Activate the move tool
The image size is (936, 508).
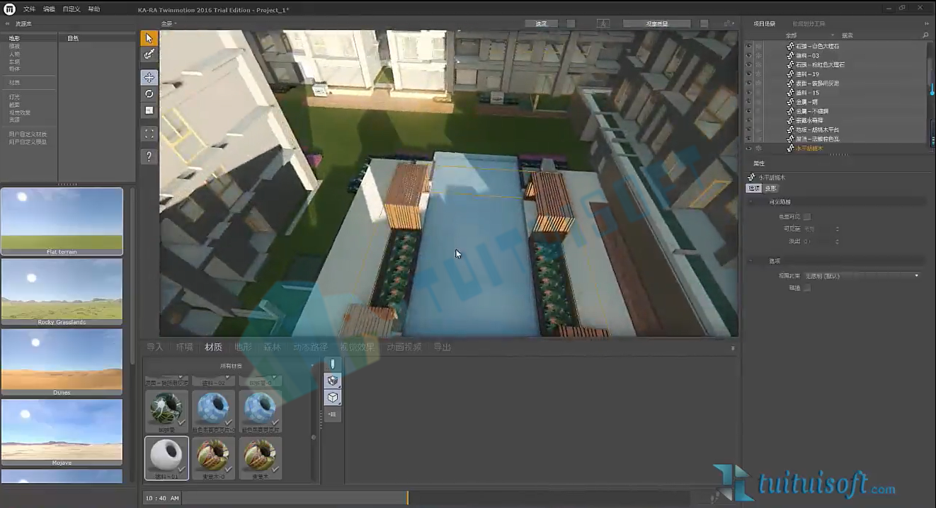pyautogui.click(x=149, y=77)
